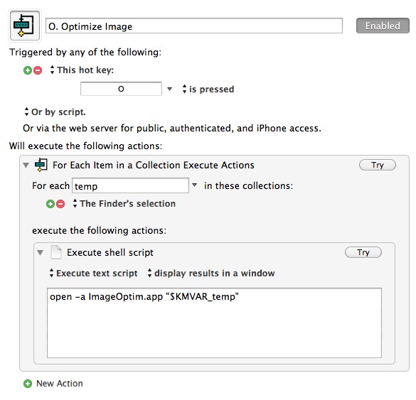Click the green New Action plus icon
Viewport: 416px width, 400px height.
point(28,384)
